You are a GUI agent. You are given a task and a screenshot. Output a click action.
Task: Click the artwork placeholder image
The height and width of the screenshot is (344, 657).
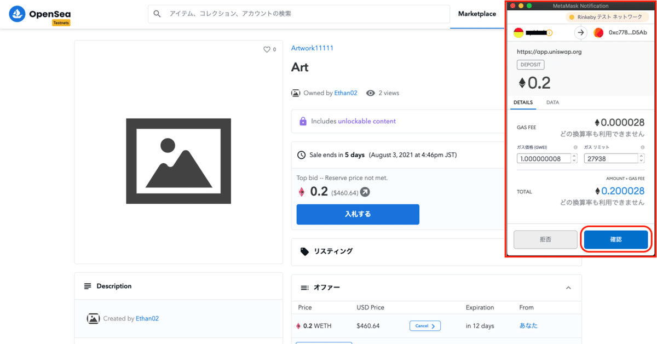point(178,160)
